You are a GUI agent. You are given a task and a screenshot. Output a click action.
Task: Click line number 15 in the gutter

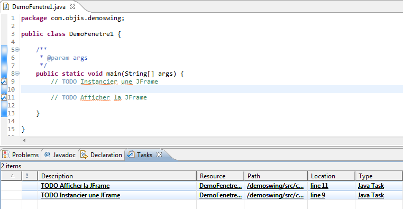tap(11, 129)
